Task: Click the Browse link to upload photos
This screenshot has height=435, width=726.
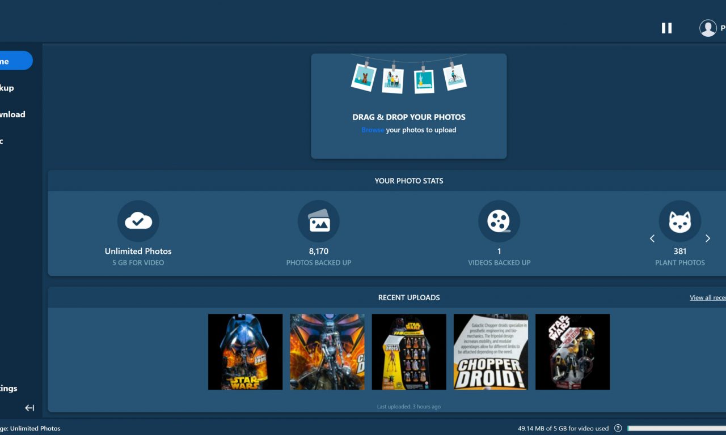Action: 373,130
